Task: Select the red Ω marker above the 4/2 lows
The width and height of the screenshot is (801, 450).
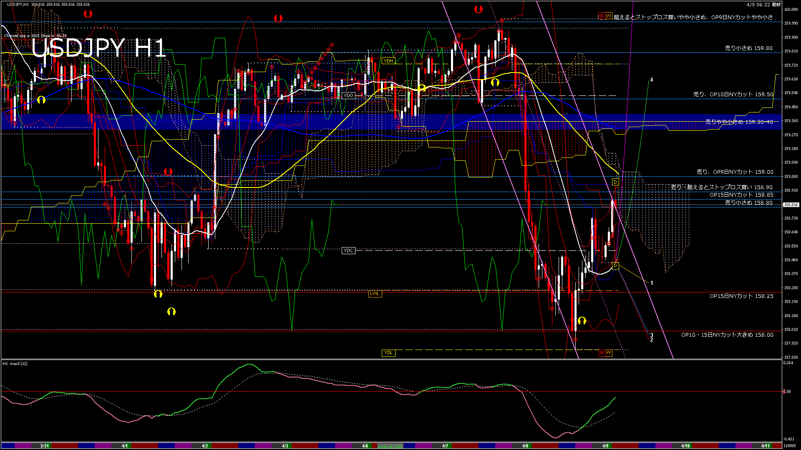Action: tap(169, 171)
